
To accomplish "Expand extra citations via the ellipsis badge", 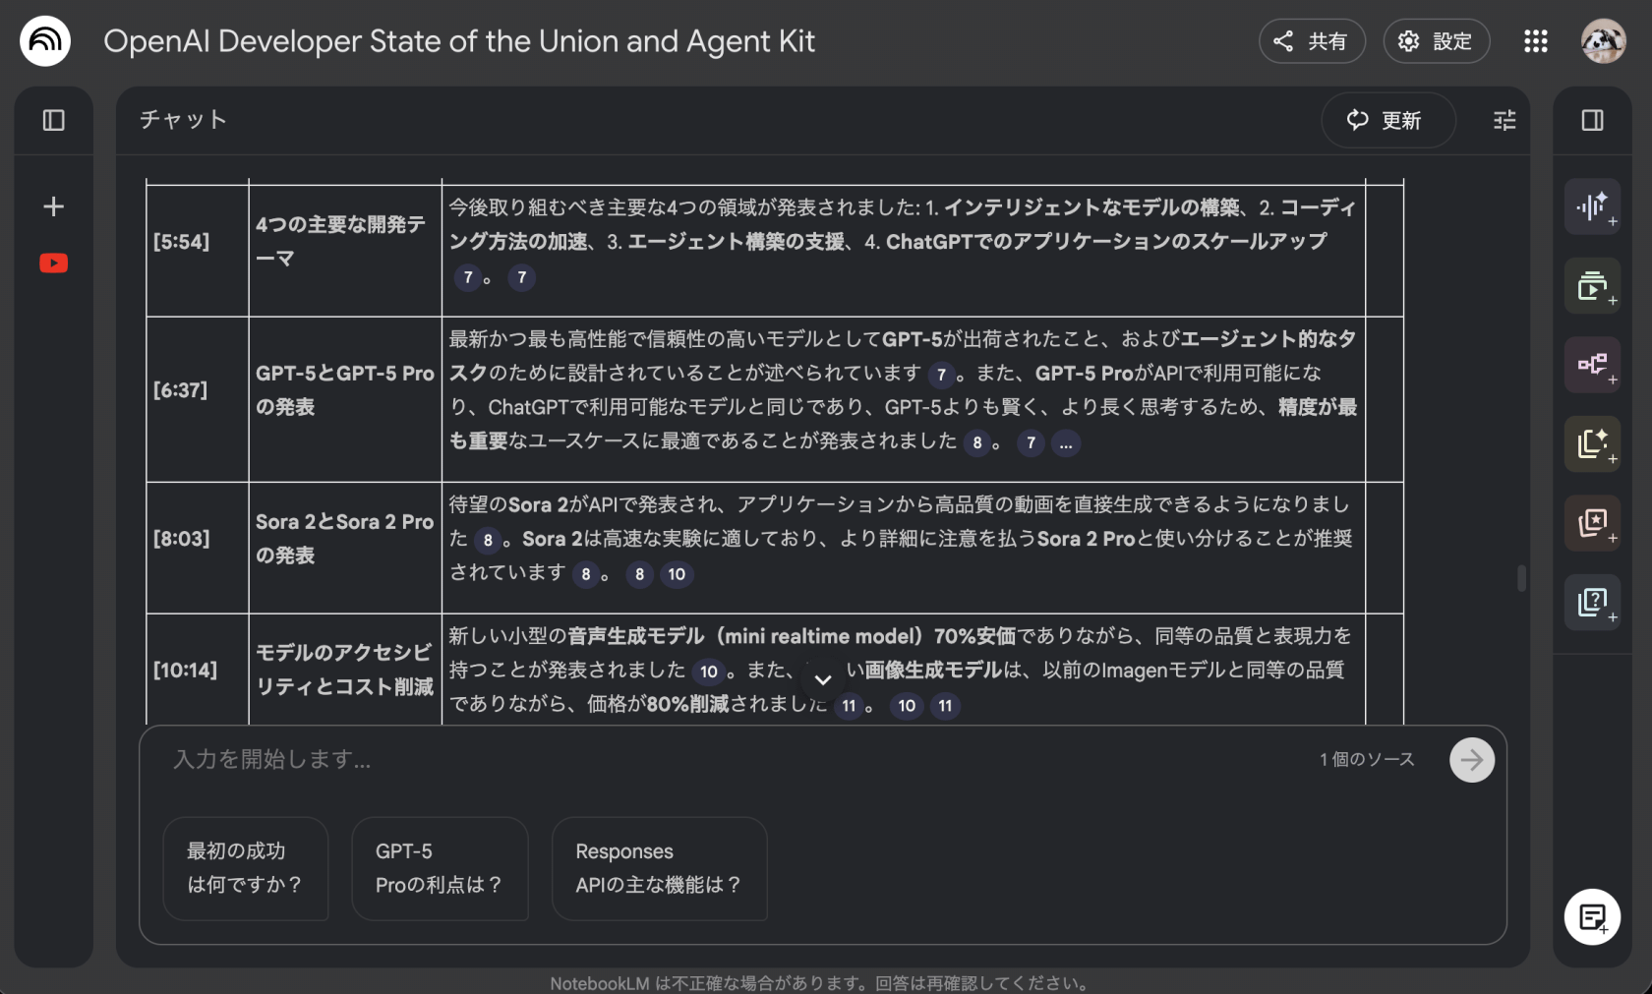I will [1065, 443].
